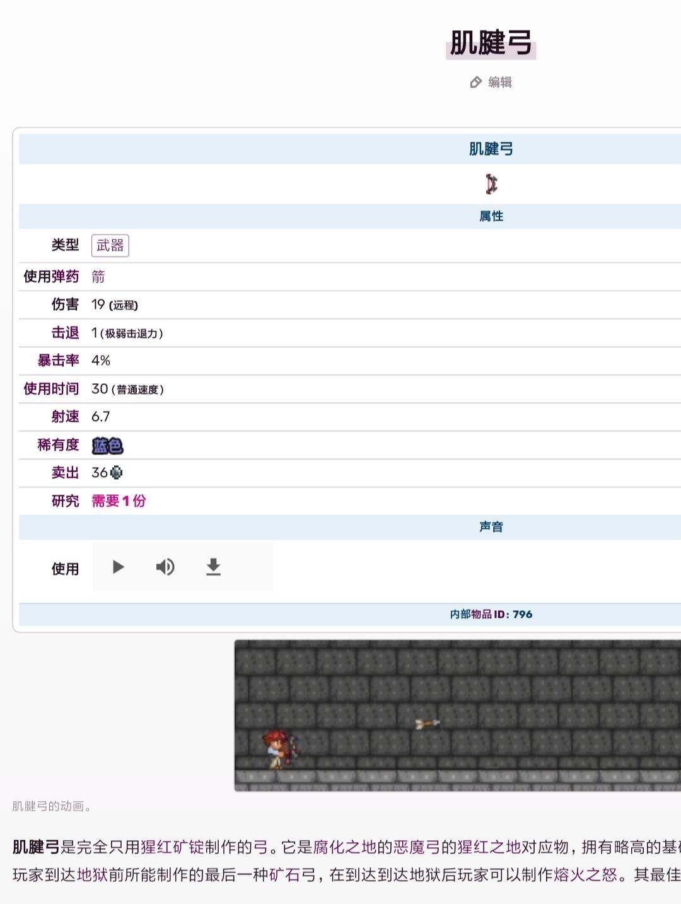Open the 熔火之怒 link
Viewport: 681px width, 904px height.
[585, 875]
